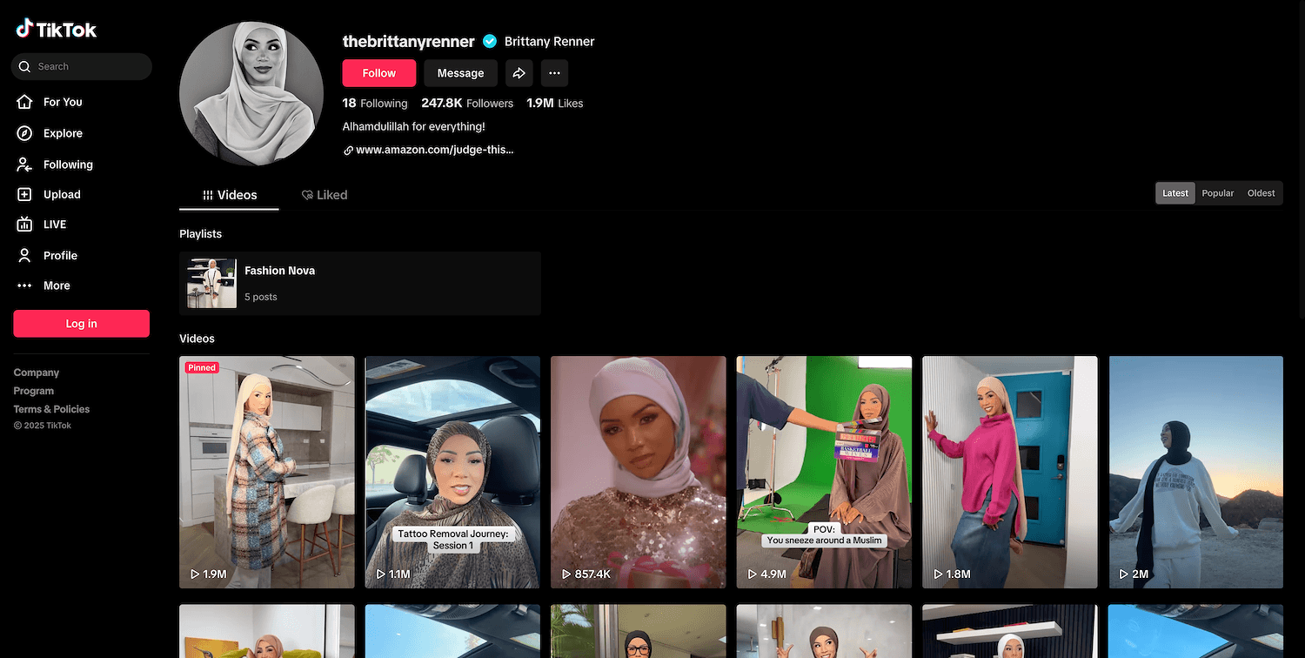Viewport: 1305px width, 658px height.
Task: Open the Upload page from sidebar
Action: tap(61, 194)
